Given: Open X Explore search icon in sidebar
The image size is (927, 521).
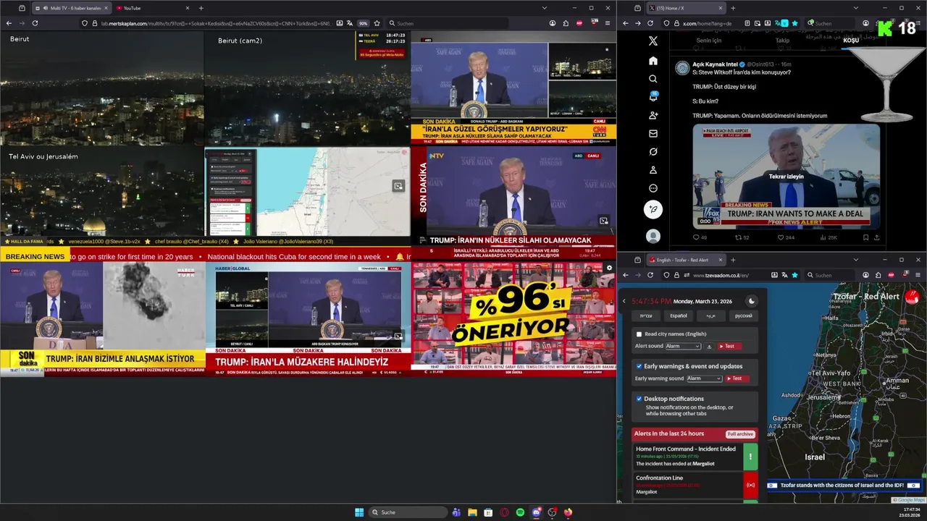Looking at the screenshot, I should tap(653, 79).
